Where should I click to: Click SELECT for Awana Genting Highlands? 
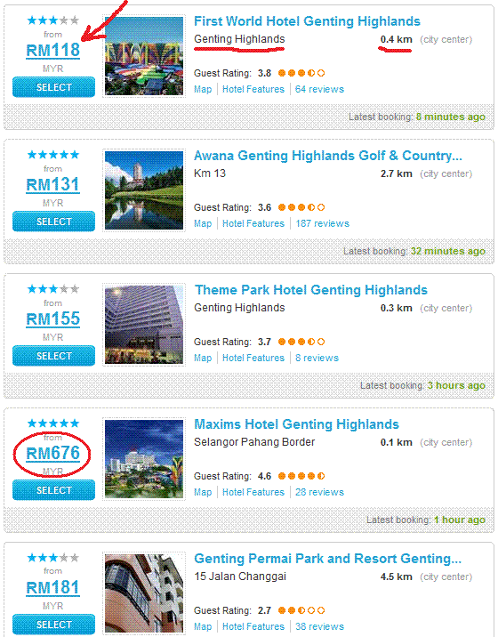[x=53, y=222]
